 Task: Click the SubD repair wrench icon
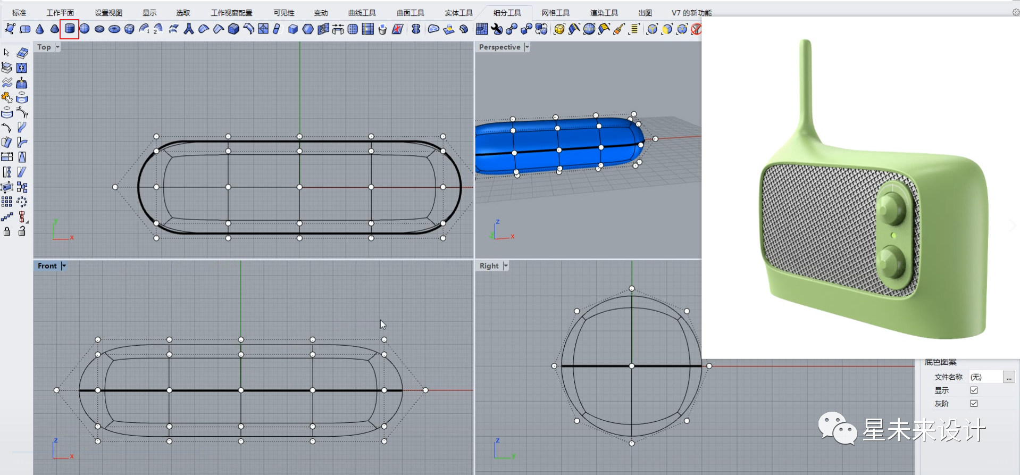(497, 29)
